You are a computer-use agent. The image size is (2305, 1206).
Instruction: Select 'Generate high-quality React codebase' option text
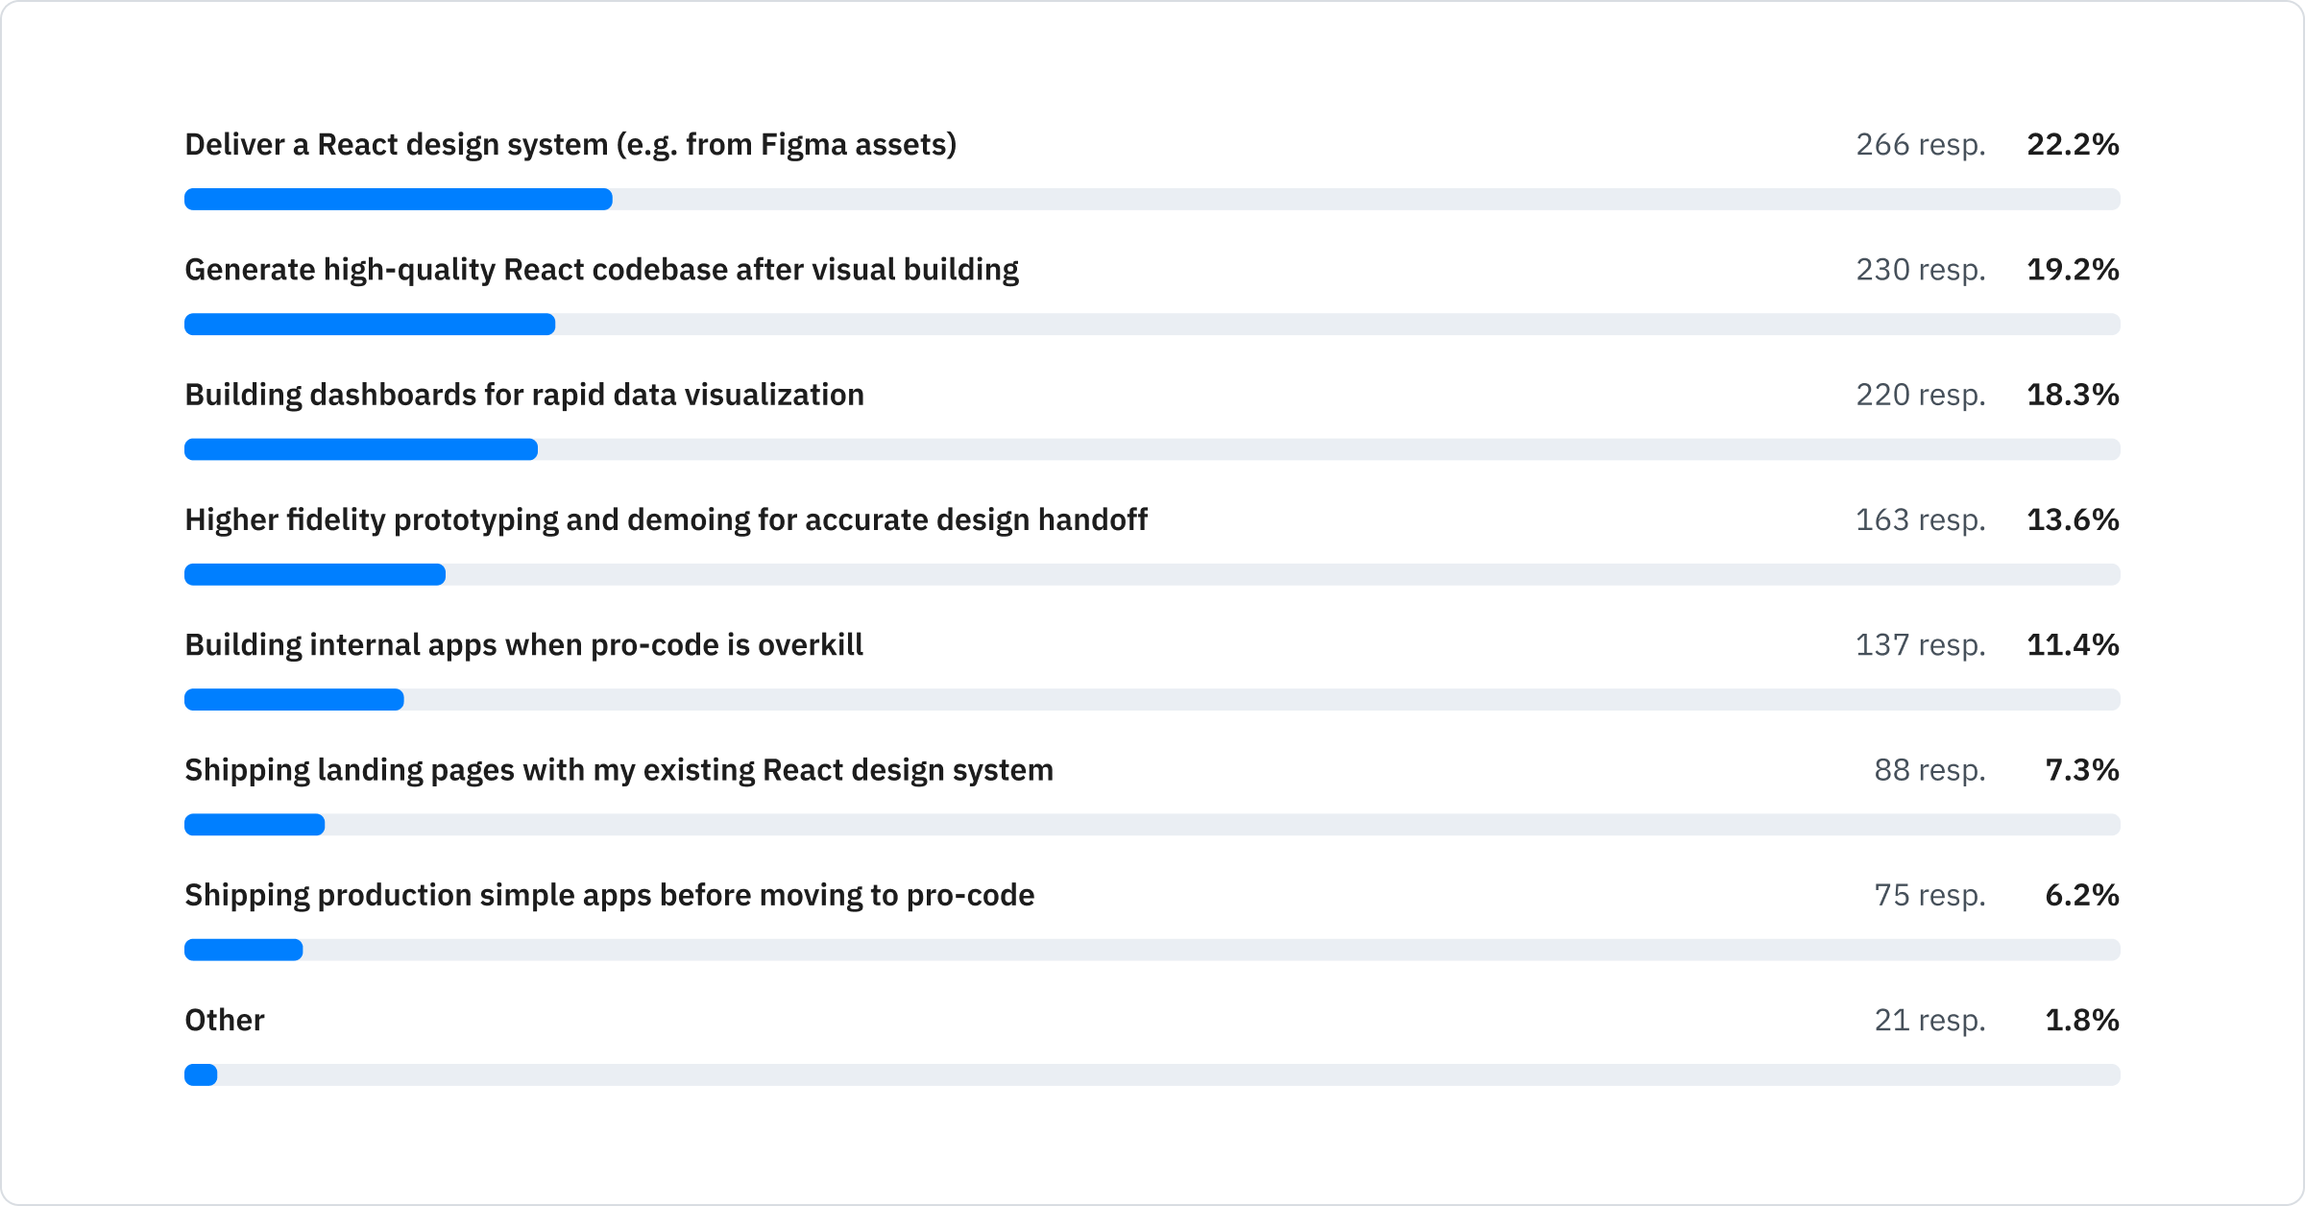tap(601, 270)
